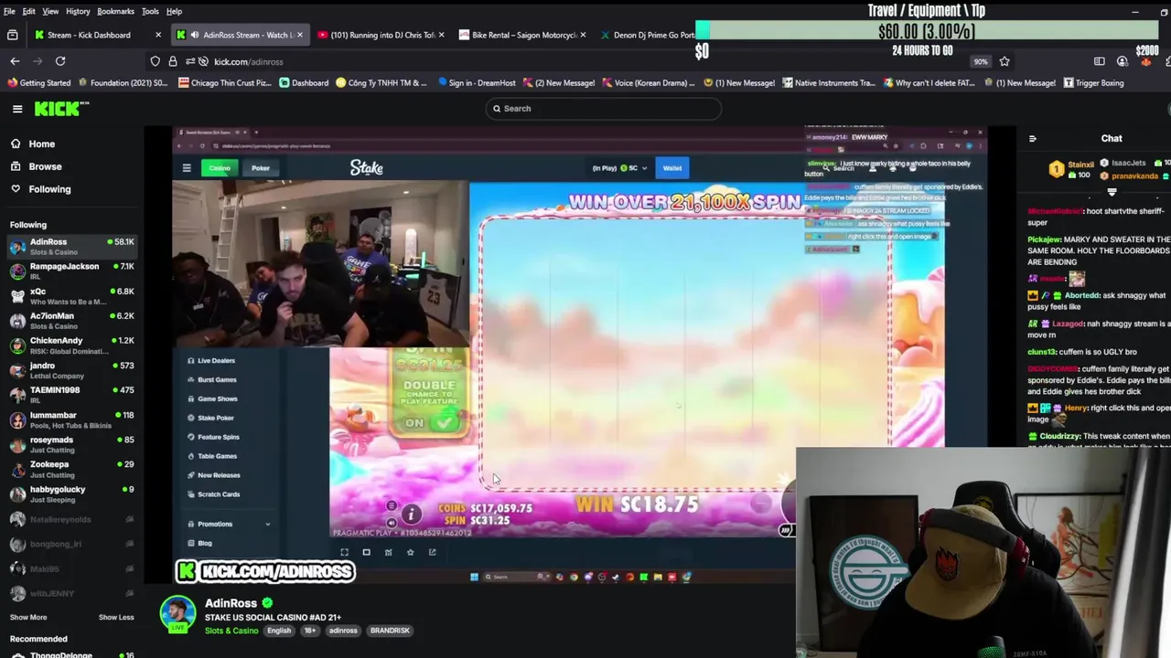Open roseymads channel in Following list
Screen dimensions: 1171x658
71,444
